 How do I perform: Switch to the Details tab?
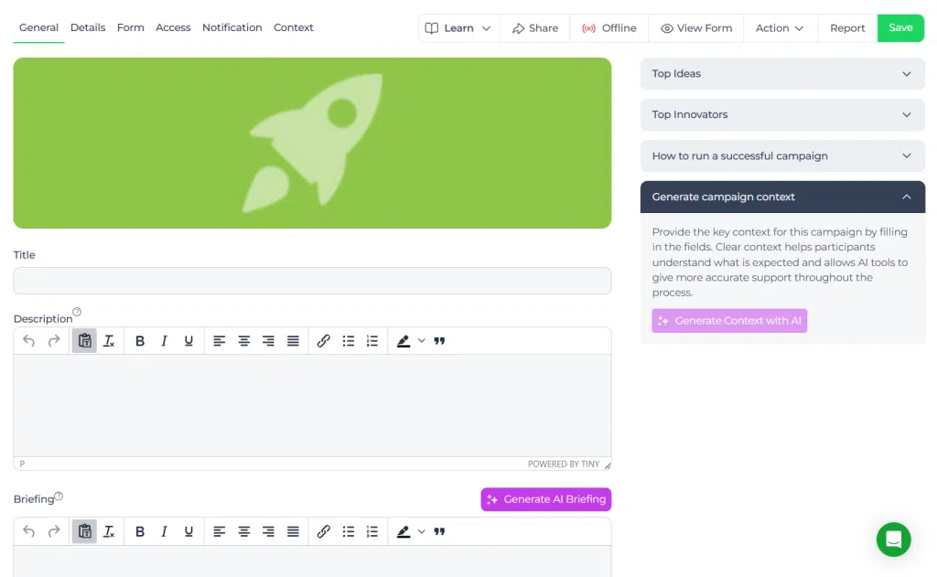[88, 27]
